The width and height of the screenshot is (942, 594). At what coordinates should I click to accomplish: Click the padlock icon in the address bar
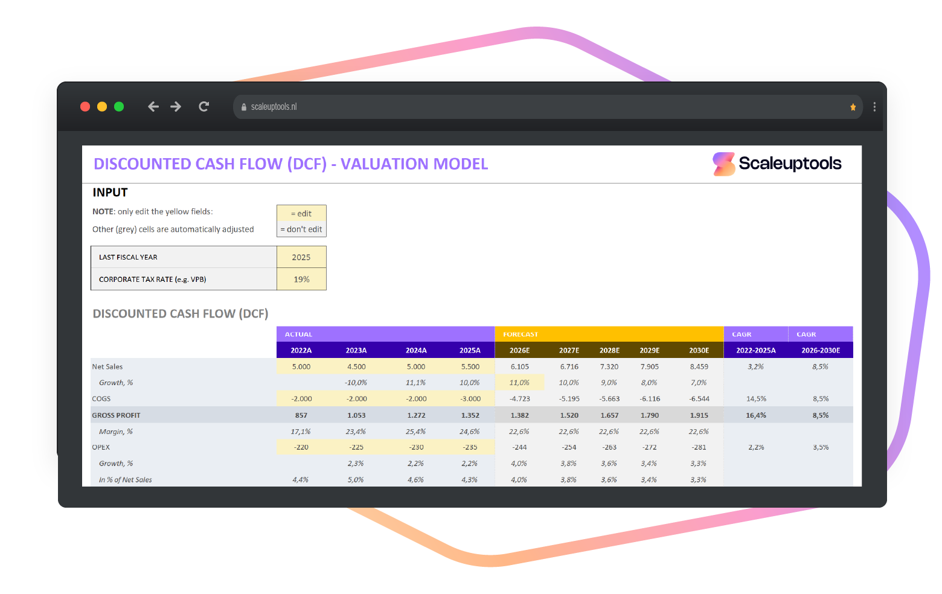(244, 106)
